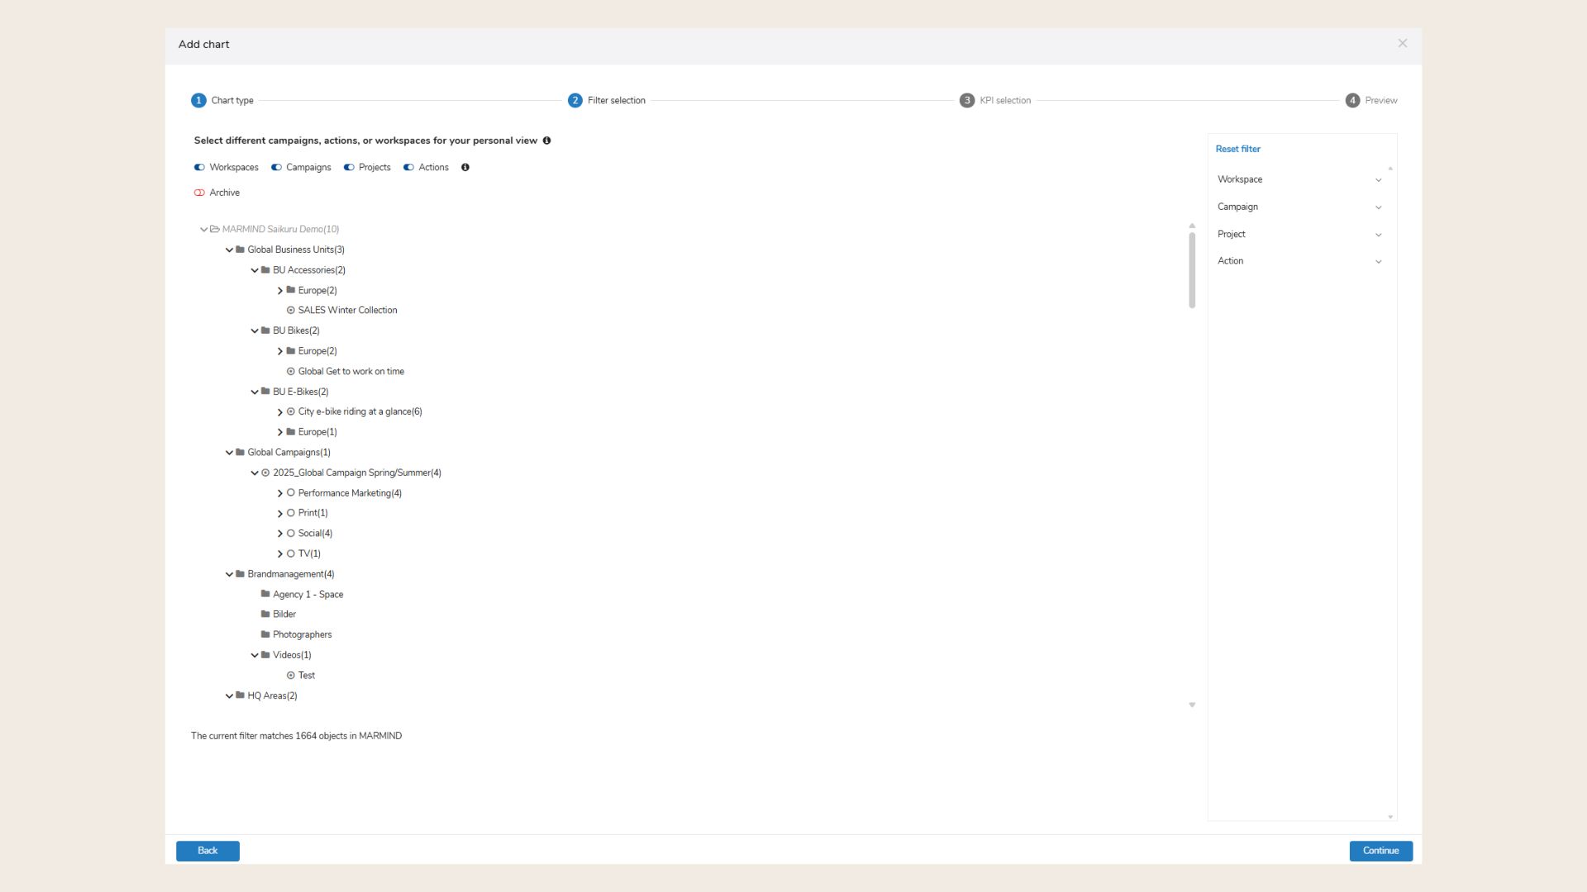Viewport: 1587px width, 892px height.
Task: Click the folder icon of Agency 1 - Space
Action: pos(265,594)
